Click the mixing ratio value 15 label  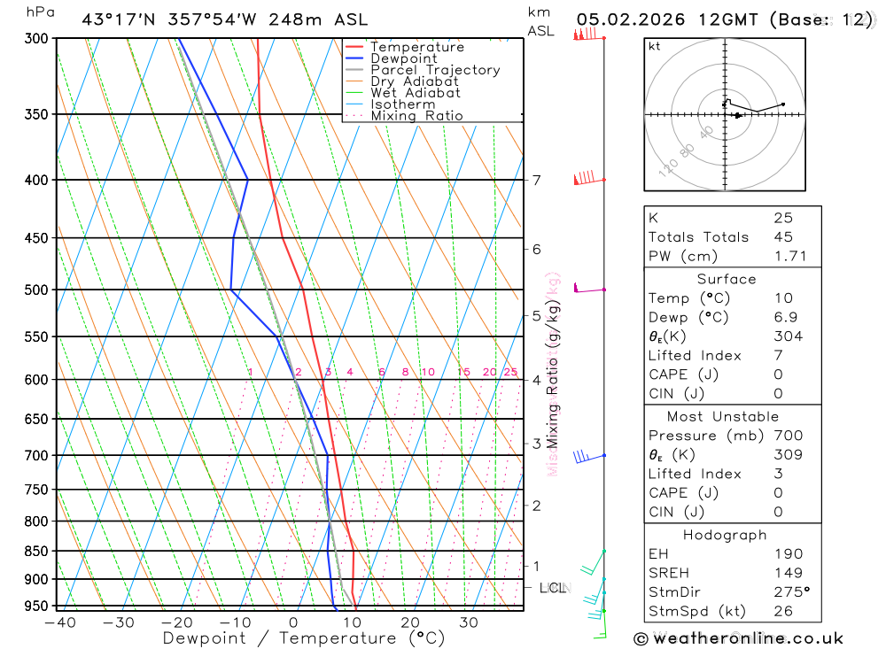[463, 372]
